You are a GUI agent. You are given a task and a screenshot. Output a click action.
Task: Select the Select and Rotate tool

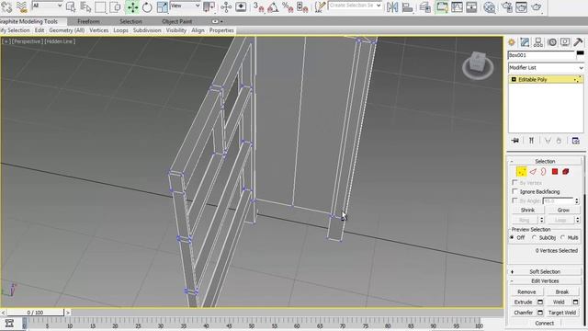(x=147, y=6)
